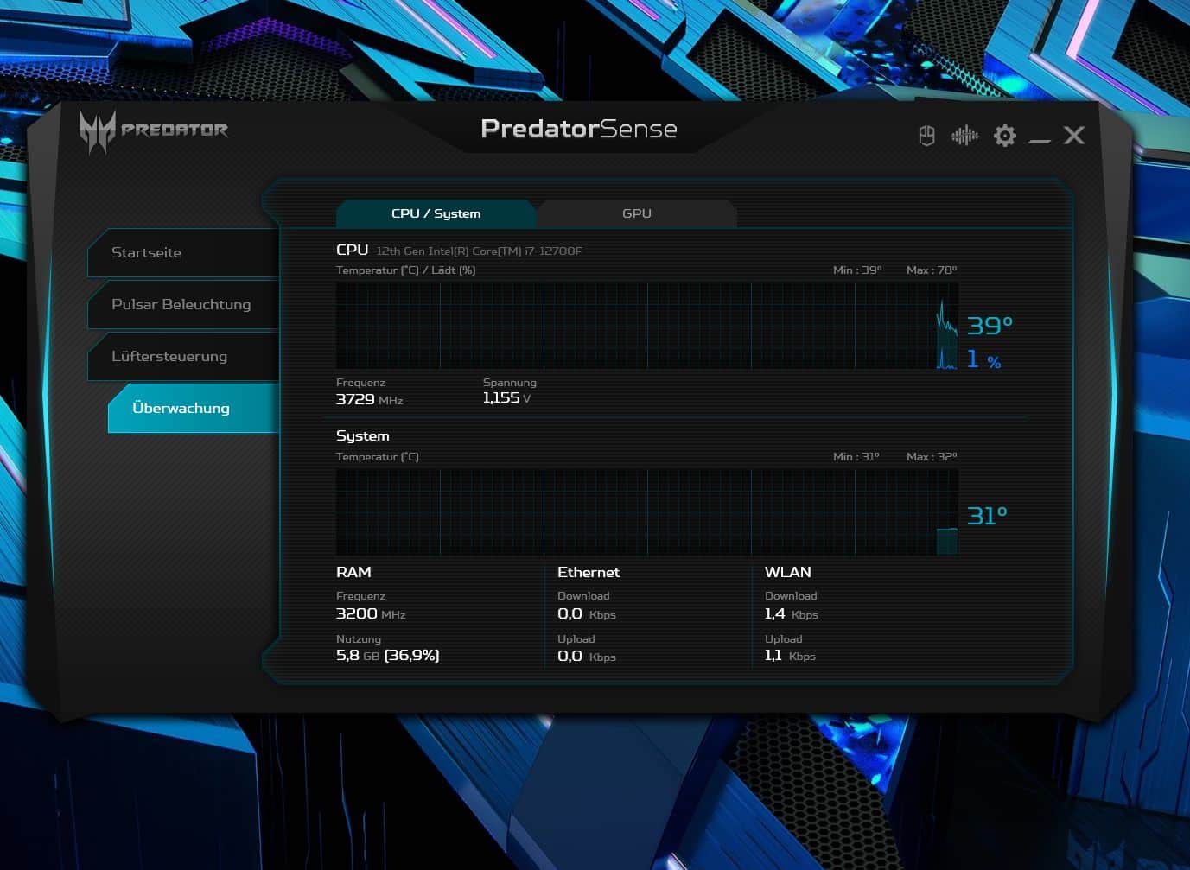This screenshot has height=870, width=1190.
Task: Click the CPU temperature and load graph
Action: coord(646,326)
